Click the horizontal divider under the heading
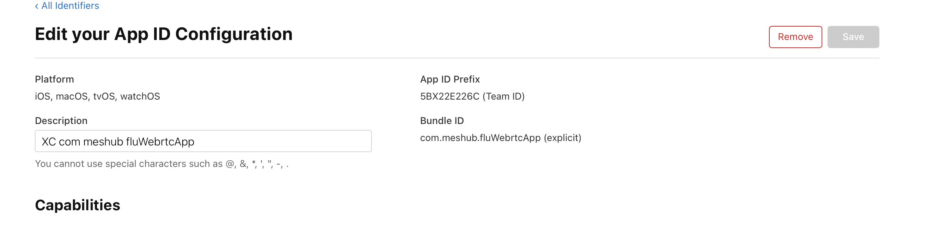949x228 pixels. [x=457, y=58]
